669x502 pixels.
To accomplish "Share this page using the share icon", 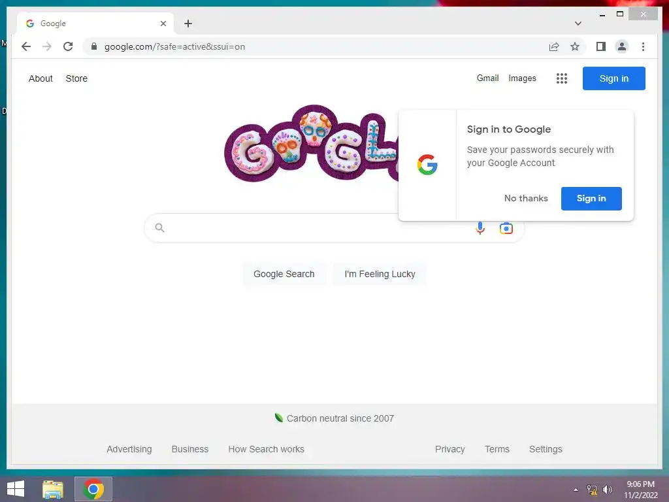I will point(554,46).
